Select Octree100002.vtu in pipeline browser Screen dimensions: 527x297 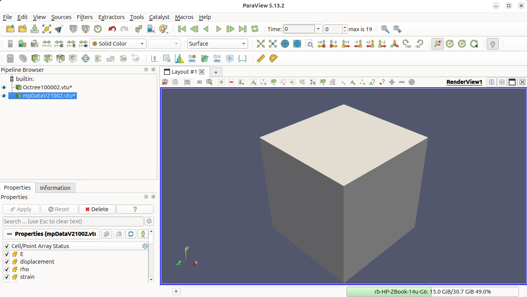point(48,87)
